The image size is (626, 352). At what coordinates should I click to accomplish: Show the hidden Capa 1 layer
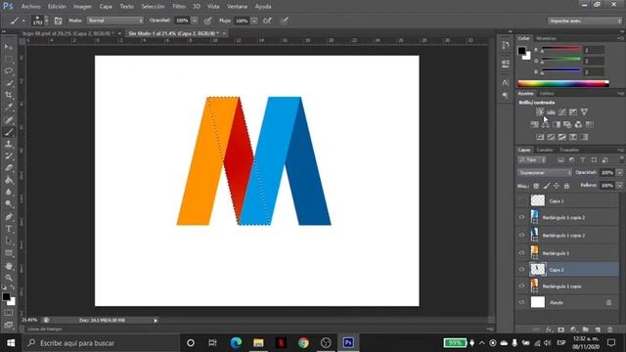tap(521, 200)
